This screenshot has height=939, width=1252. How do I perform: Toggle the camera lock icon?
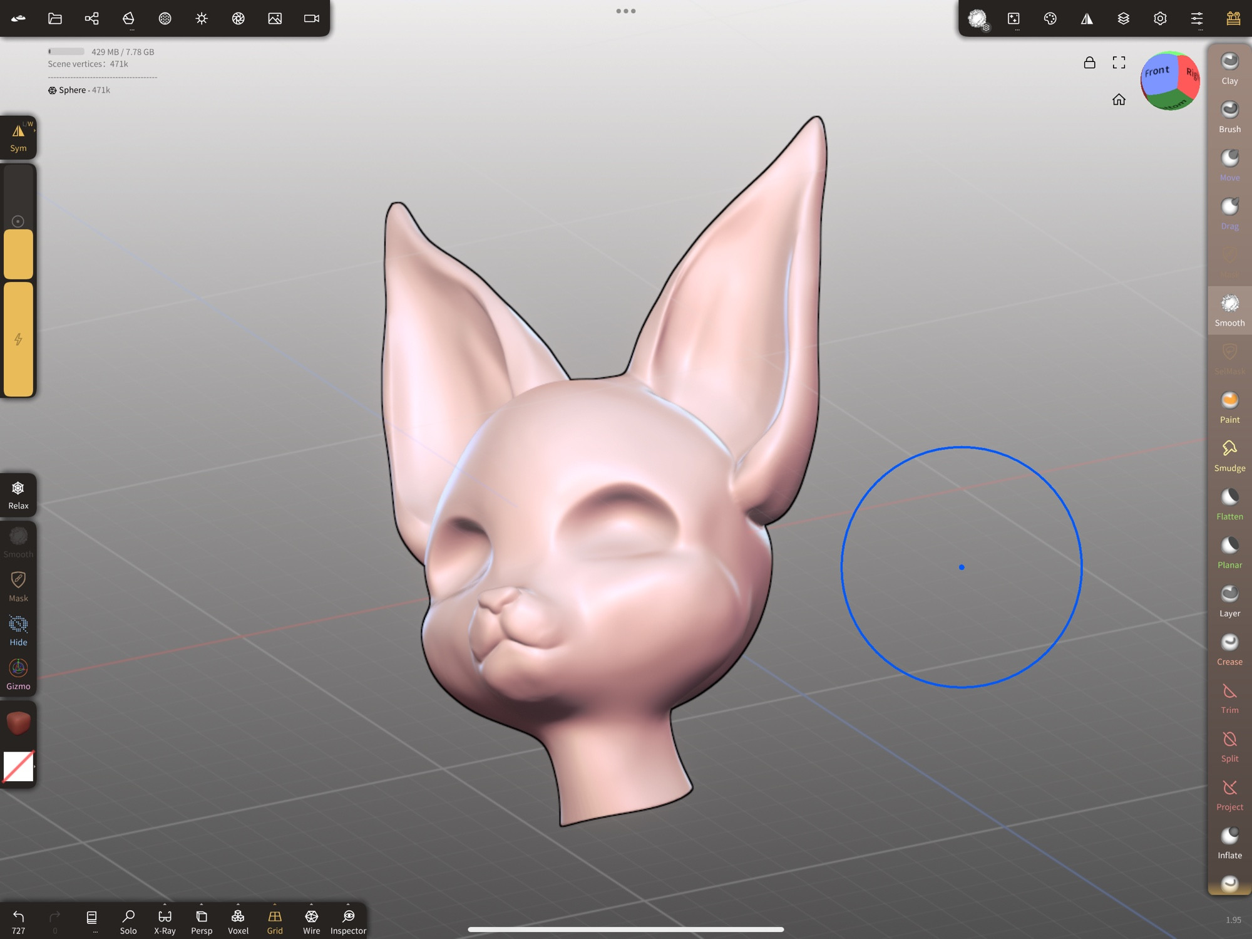click(1089, 62)
